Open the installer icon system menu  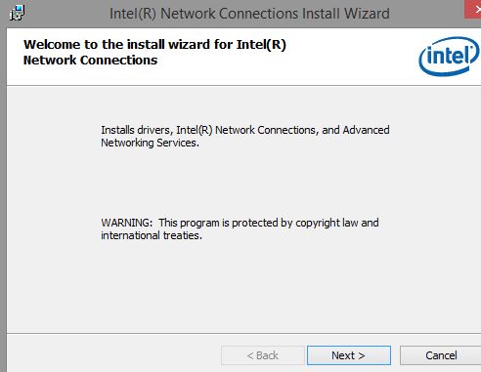[17, 13]
